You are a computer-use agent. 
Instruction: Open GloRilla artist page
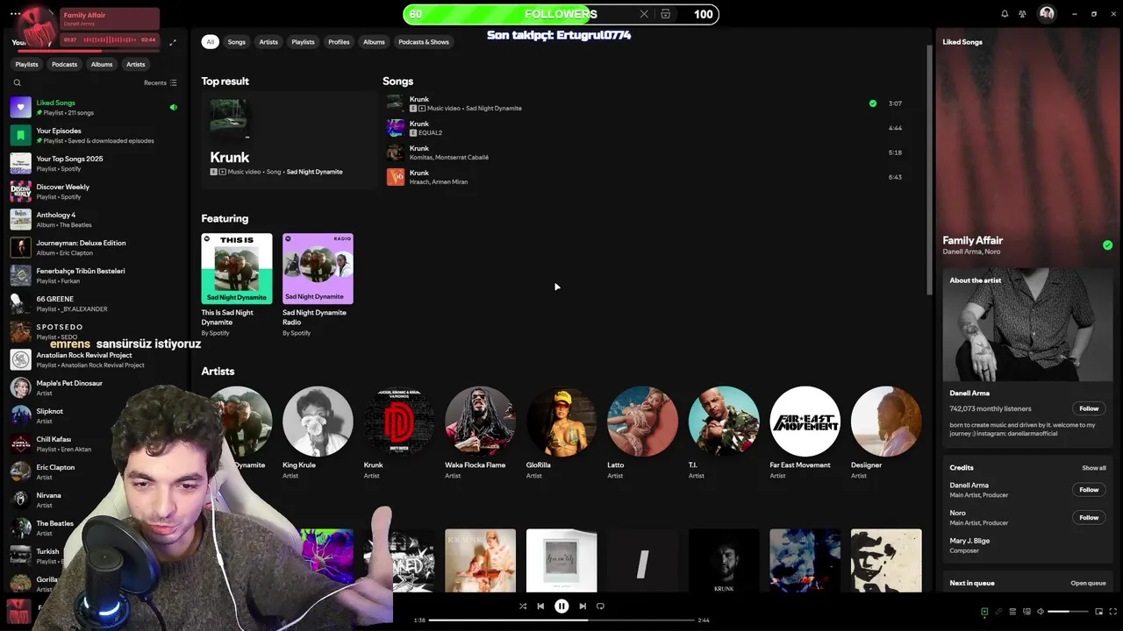click(561, 433)
